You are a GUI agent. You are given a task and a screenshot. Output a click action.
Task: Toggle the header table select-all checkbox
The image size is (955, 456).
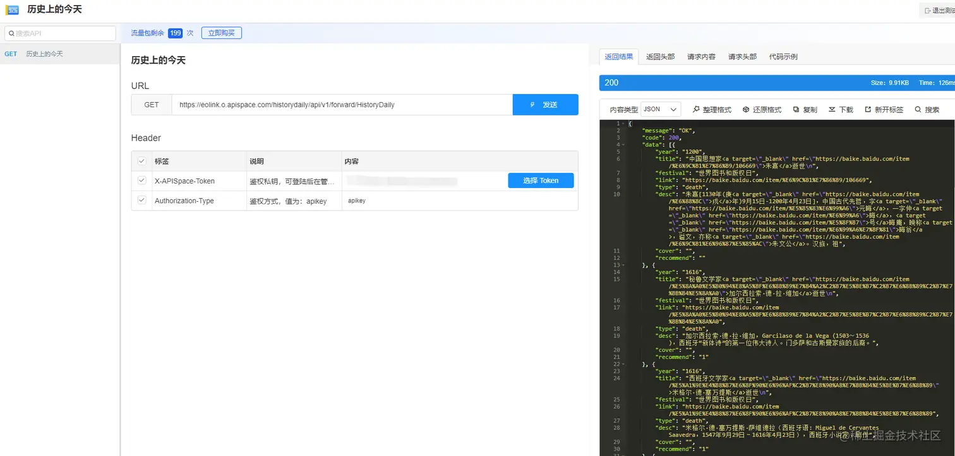(x=142, y=161)
